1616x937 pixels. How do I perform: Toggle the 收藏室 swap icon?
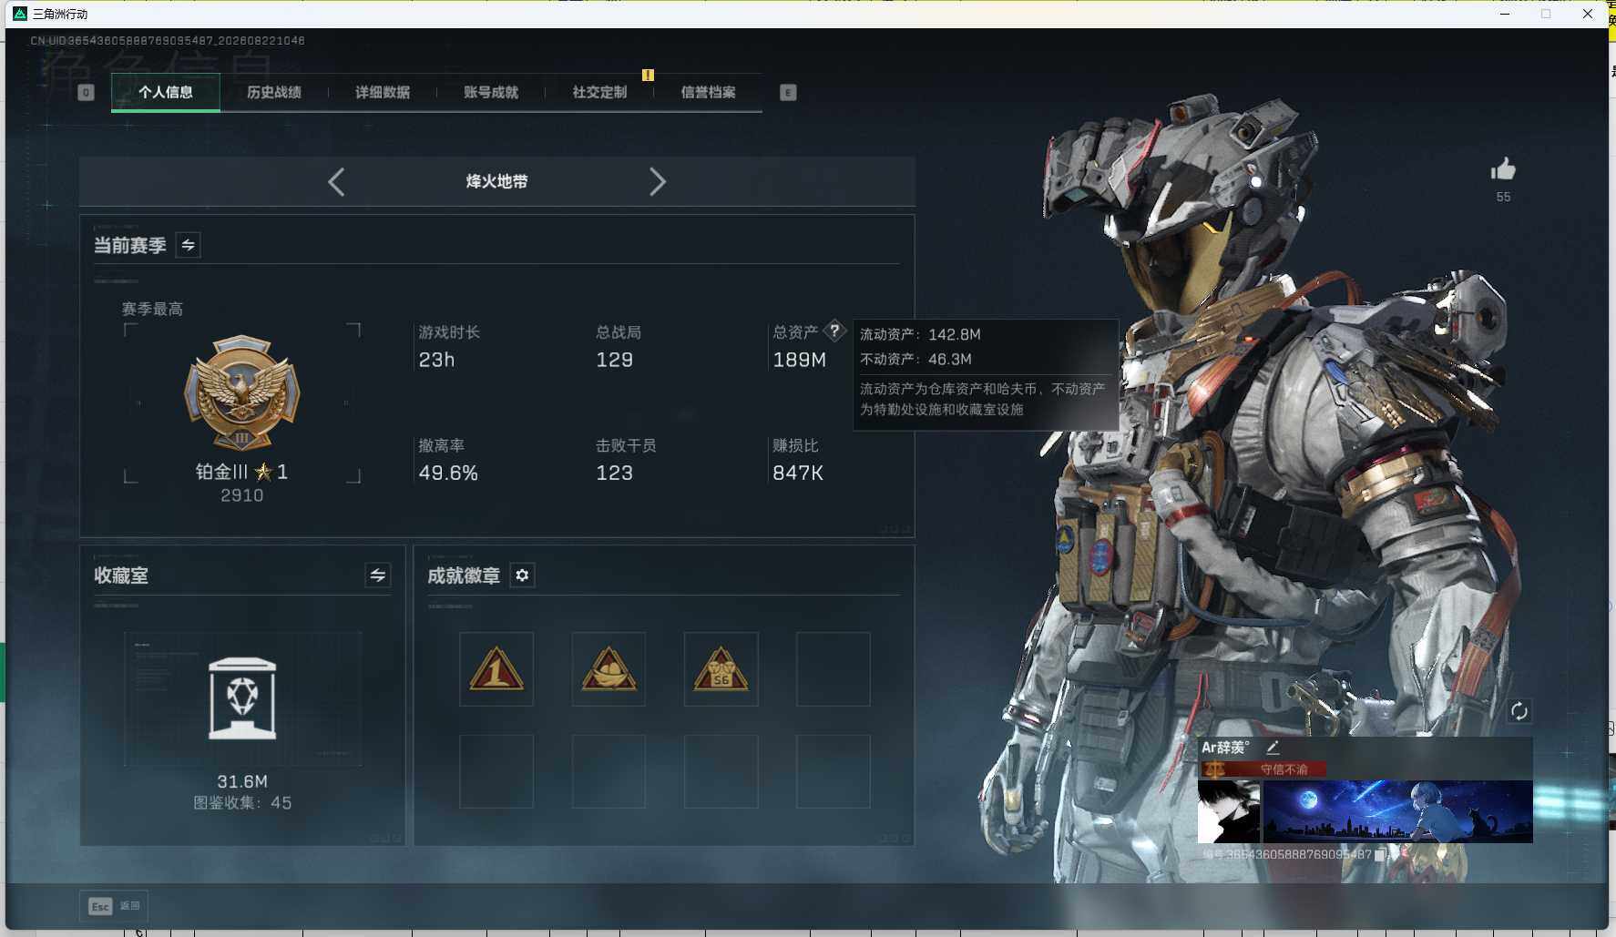click(x=378, y=575)
